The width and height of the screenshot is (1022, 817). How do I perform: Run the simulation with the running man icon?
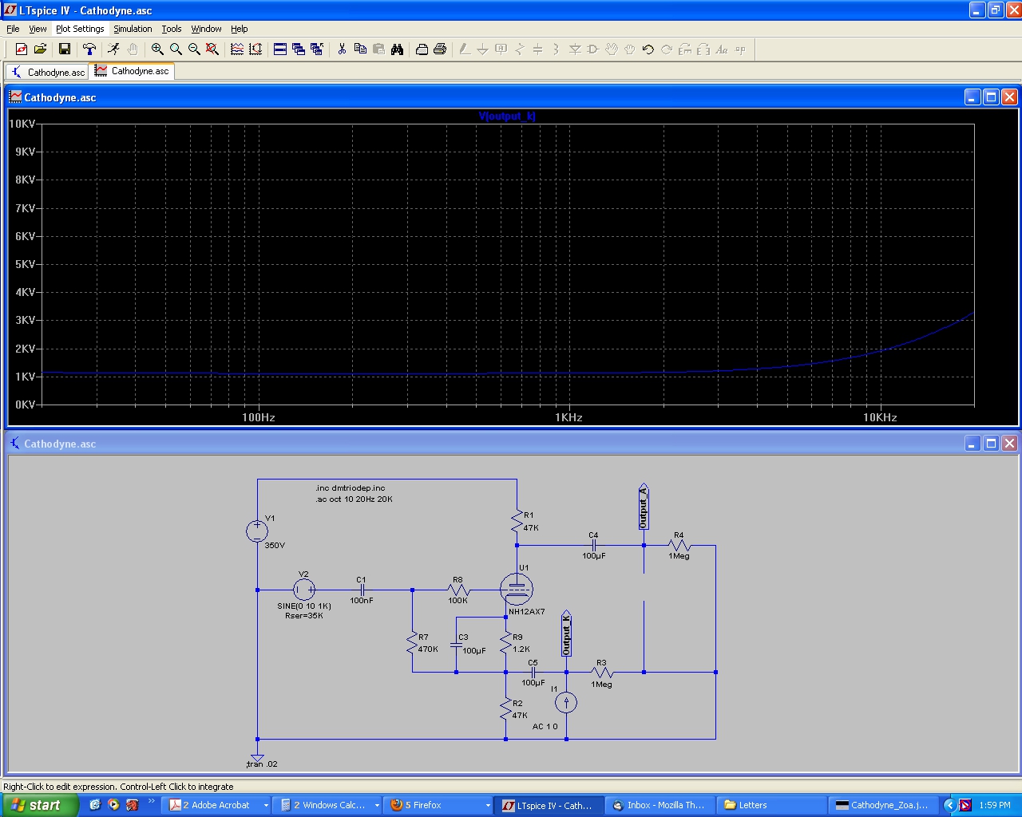pos(114,49)
